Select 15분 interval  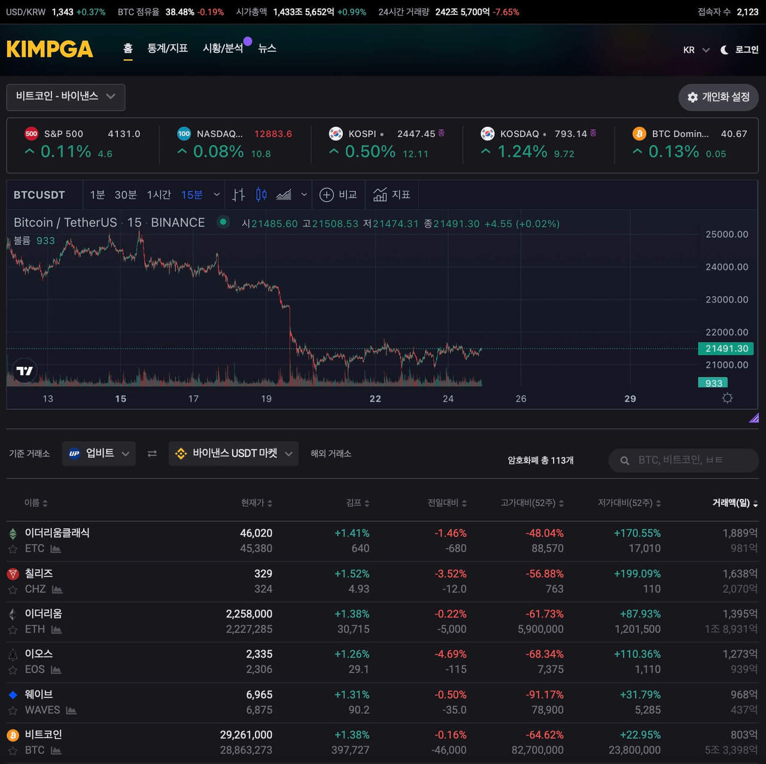click(192, 194)
